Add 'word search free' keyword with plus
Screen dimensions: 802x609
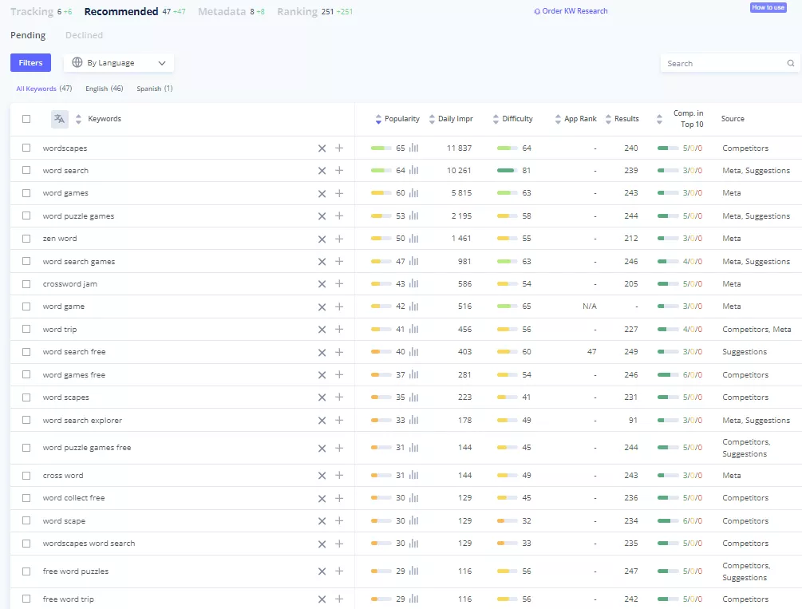339,352
